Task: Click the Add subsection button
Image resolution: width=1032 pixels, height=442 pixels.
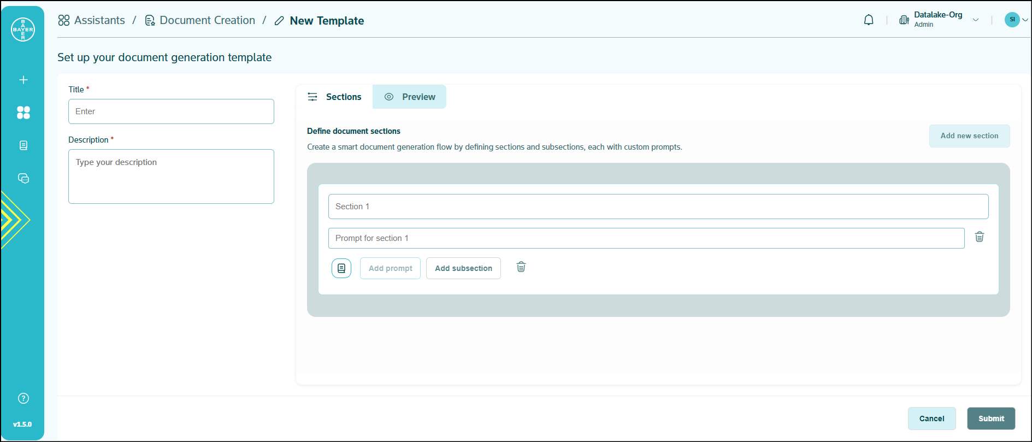Action: (463, 268)
